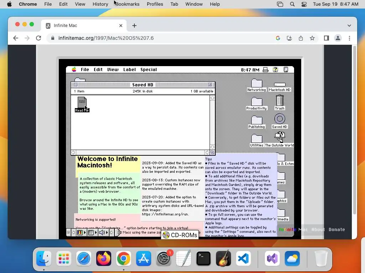Viewport: 365px width, 273px height.
Task: Launch Terminal from the Dock
Action: (x=204, y=258)
